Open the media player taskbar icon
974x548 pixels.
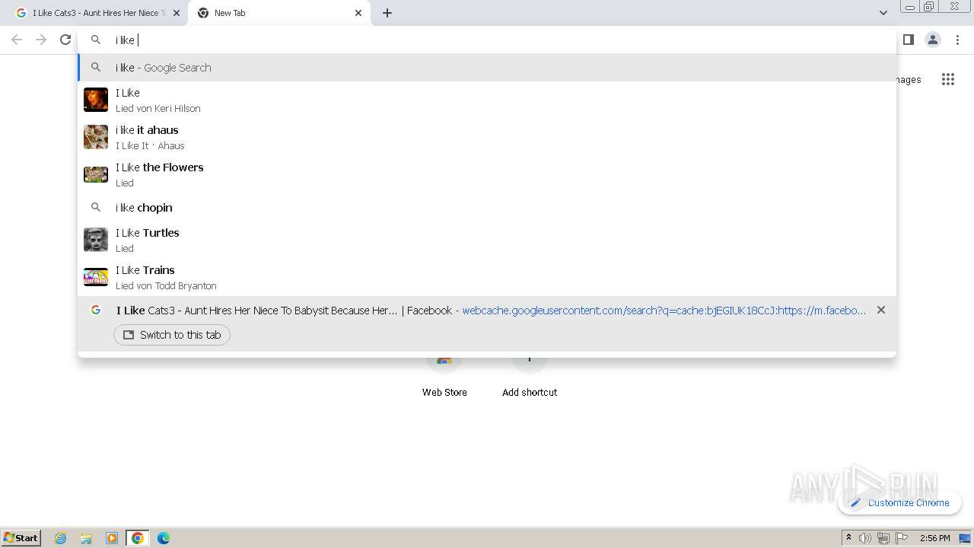point(112,538)
